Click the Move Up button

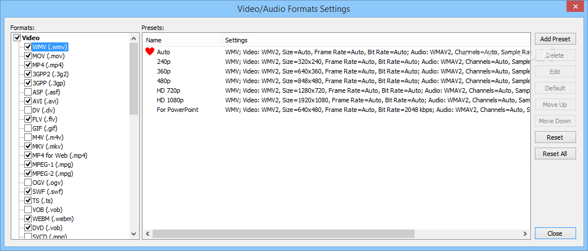555,105
